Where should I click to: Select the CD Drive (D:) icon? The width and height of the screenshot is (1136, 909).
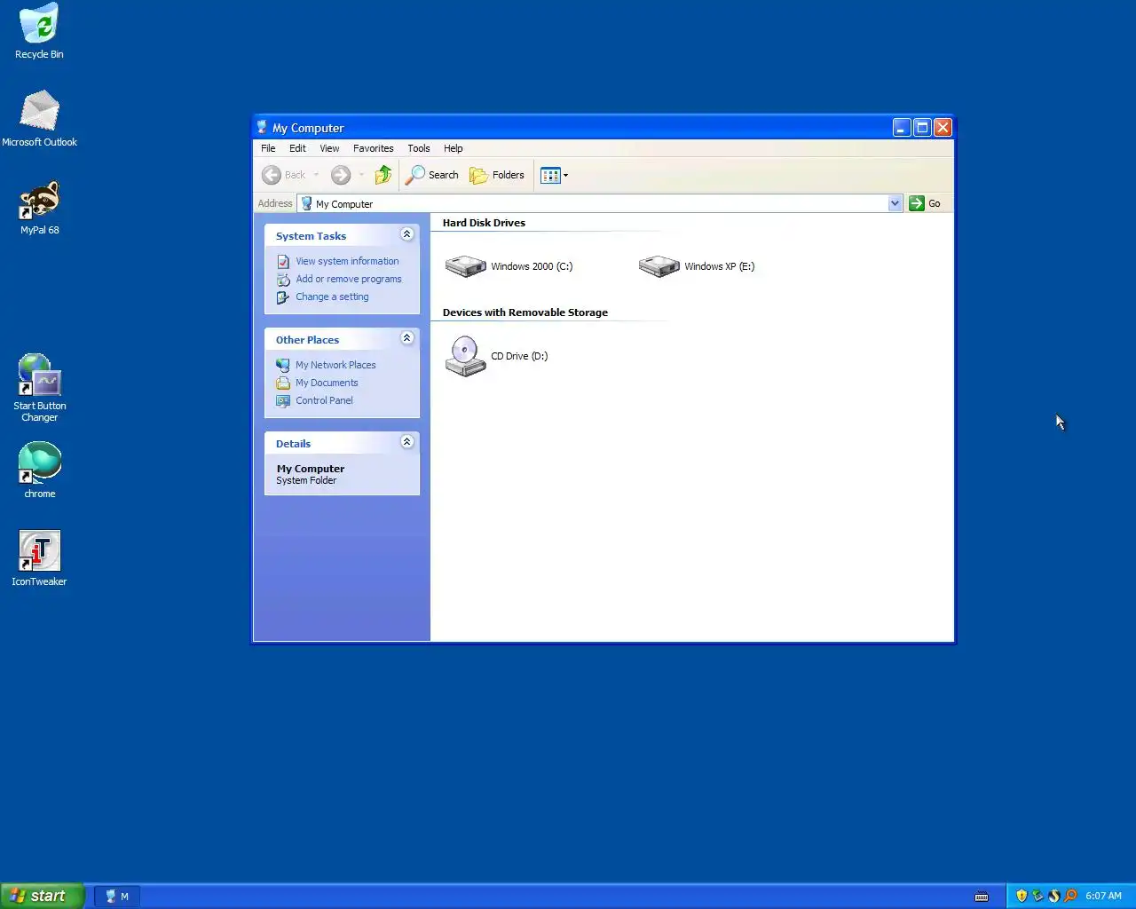[x=497, y=356]
